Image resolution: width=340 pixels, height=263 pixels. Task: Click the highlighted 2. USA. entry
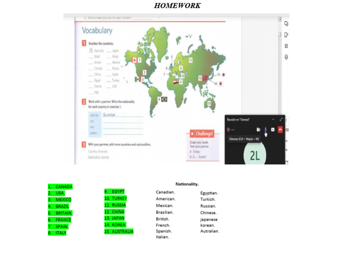click(x=56, y=193)
